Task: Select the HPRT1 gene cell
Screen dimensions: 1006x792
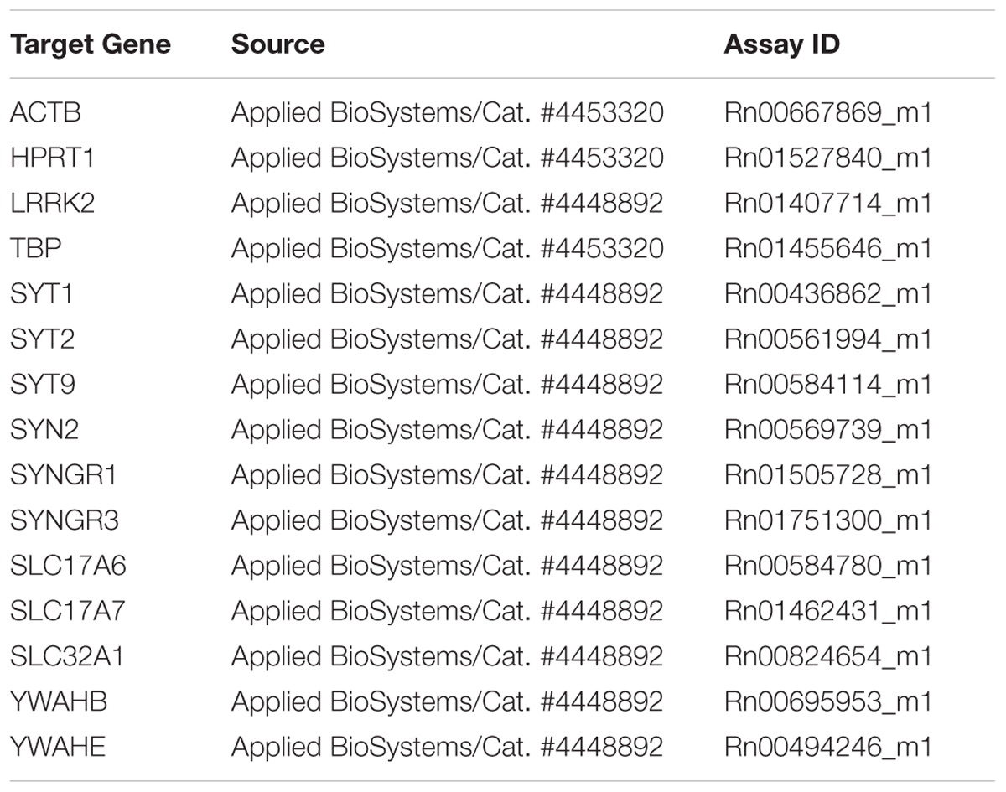Action: coord(53,158)
